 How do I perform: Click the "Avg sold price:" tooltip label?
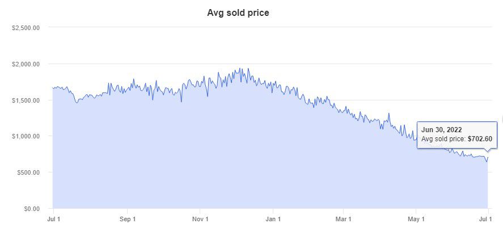pos(443,139)
